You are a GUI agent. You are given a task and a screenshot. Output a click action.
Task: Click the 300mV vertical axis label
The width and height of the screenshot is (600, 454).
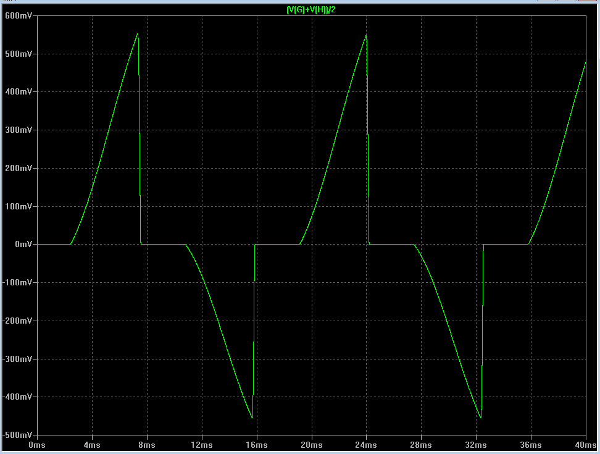(19, 130)
